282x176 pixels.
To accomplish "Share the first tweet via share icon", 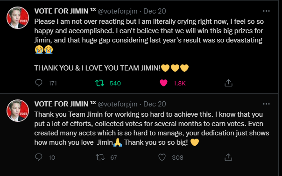I will pos(228,83).
